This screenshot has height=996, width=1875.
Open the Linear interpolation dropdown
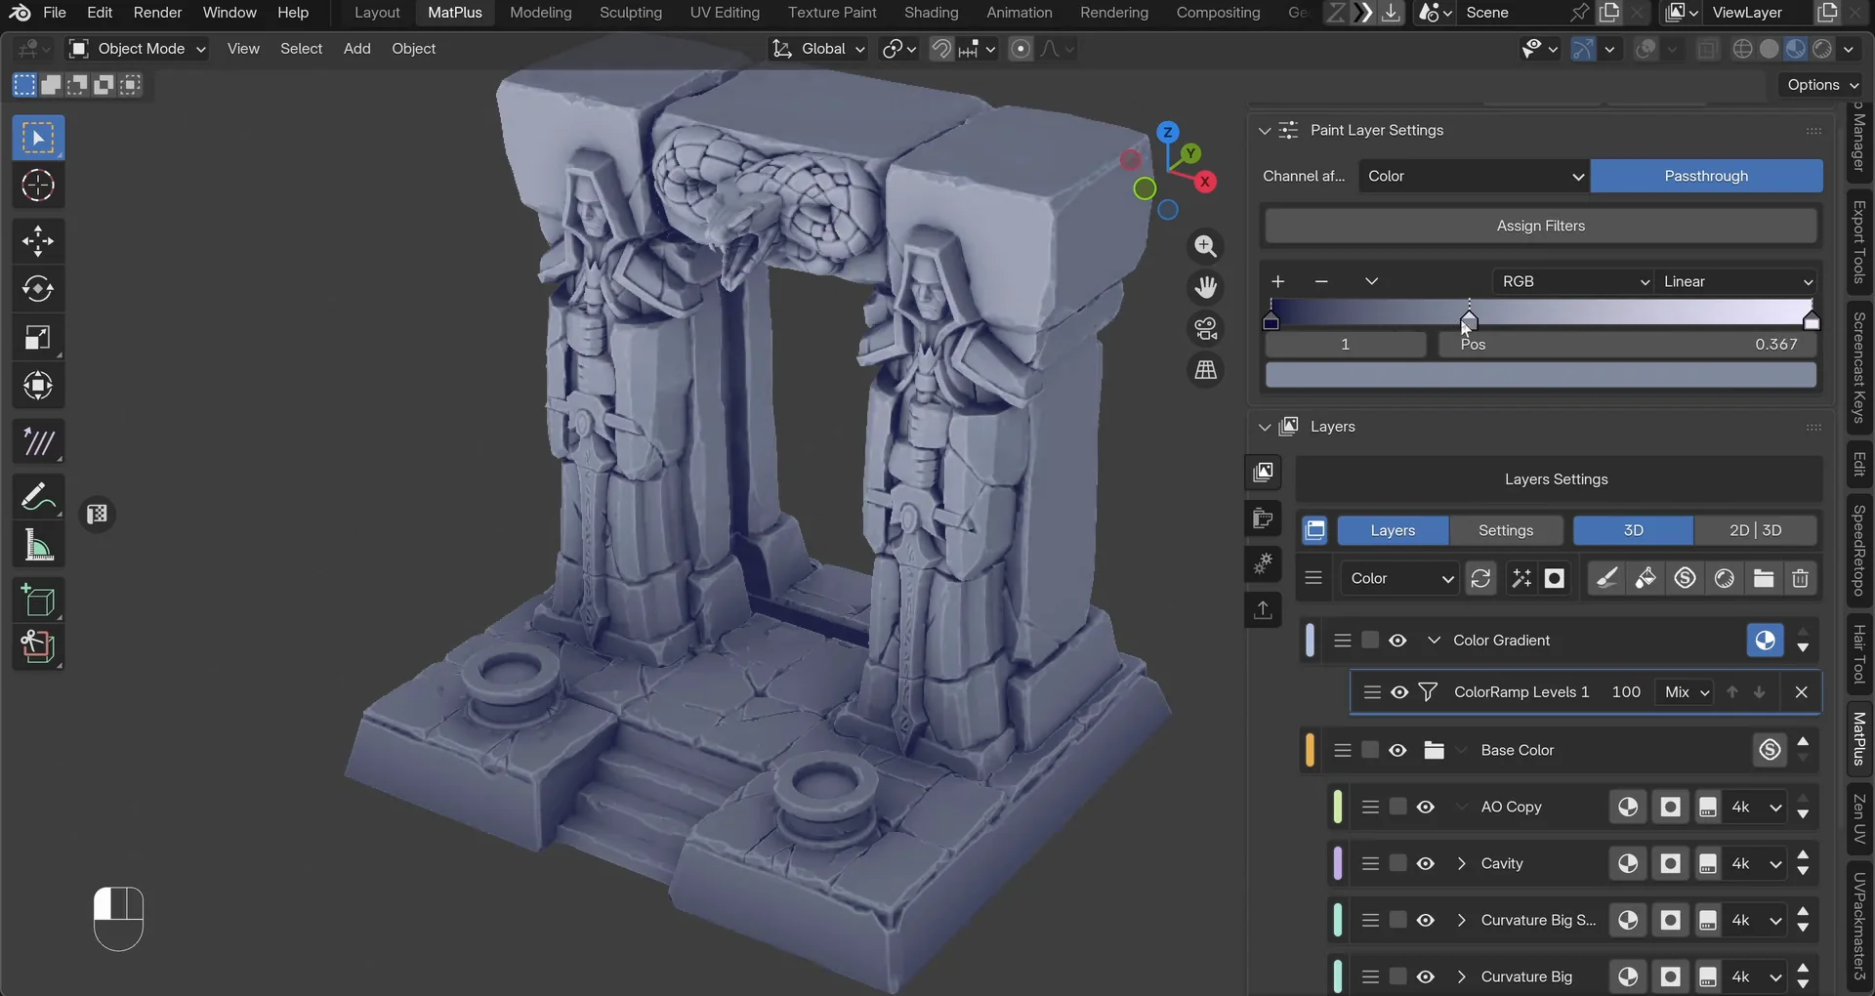coord(1735,281)
